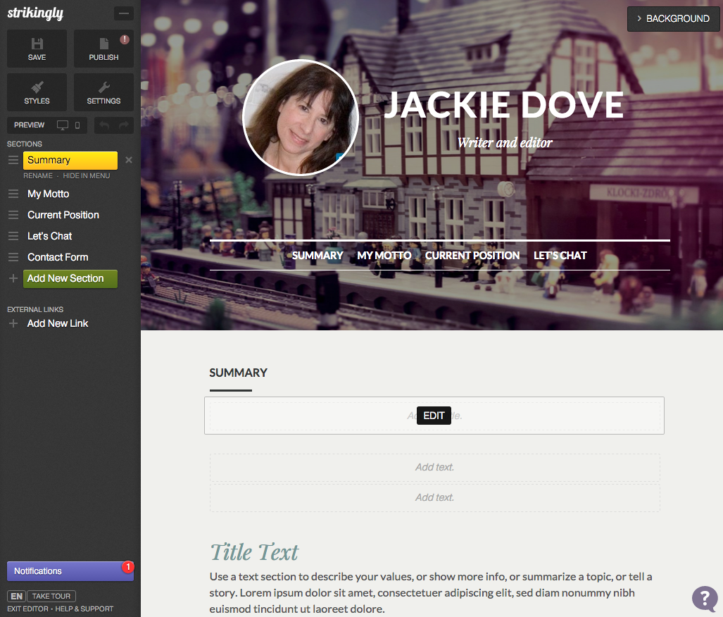Screen dimensions: 723x617
Task: Click Jackie Dove's circular profile photo
Action: click(301, 118)
